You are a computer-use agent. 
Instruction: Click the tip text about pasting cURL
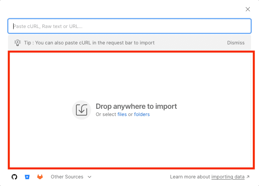pos(90,43)
